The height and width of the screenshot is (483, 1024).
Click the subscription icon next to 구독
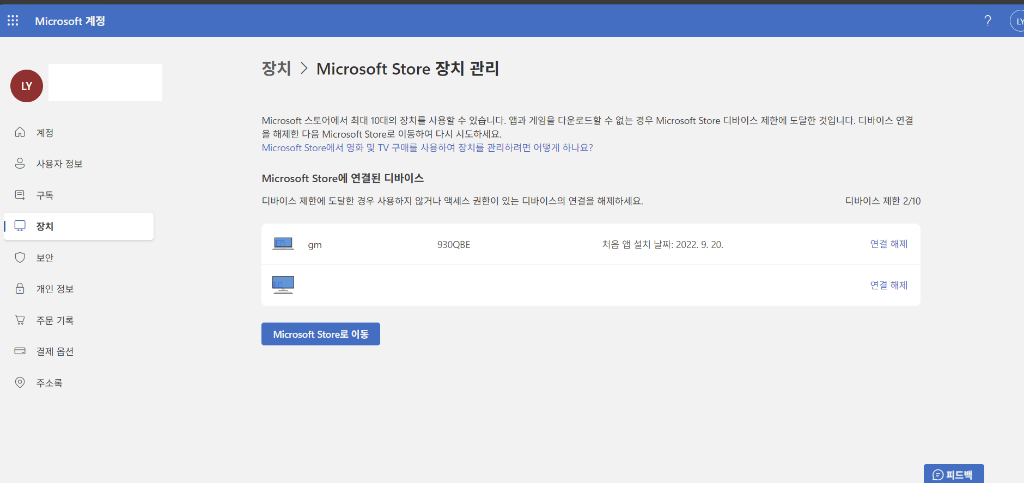point(20,195)
